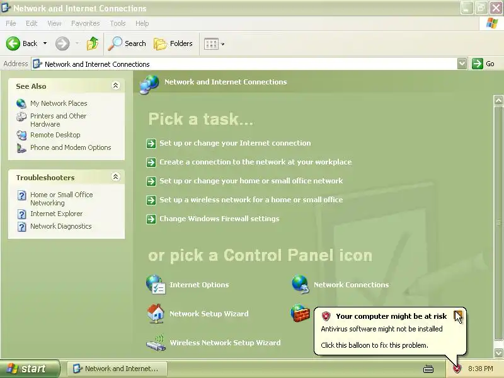This screenshot has height=378, width=504.
Task: Click arrow icon beside Windows Firewall settings
Action: pyautogui.click(x=151, y=219)
